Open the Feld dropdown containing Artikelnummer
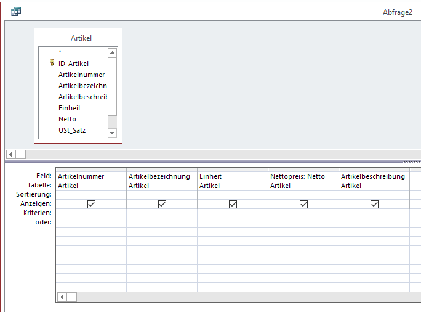Screen dimensions: 421x312 [90, 176]
